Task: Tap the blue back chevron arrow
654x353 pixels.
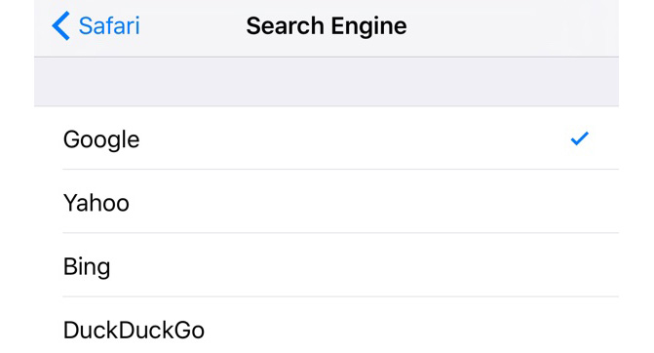Action: pos(60,26)
